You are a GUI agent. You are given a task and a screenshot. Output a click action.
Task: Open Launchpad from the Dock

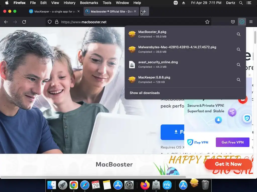(62, 185)
